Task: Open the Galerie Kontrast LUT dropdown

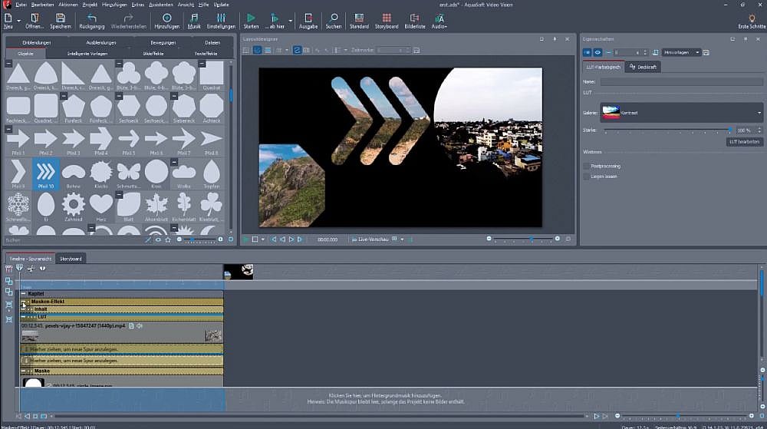Action: tap(681, 113)
